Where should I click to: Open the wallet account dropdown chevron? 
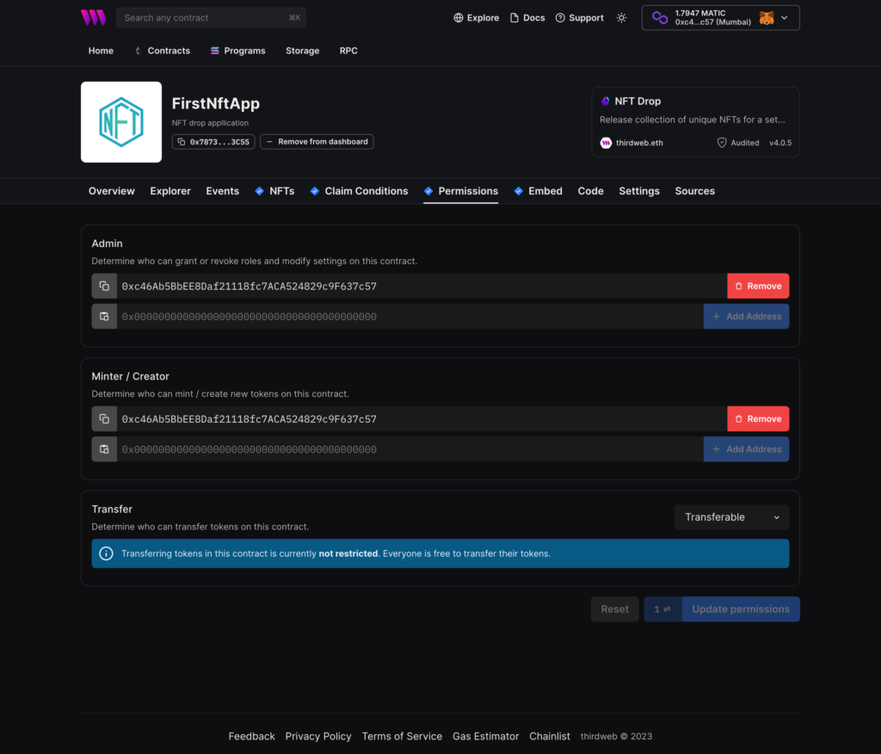[x=785, y=18]
